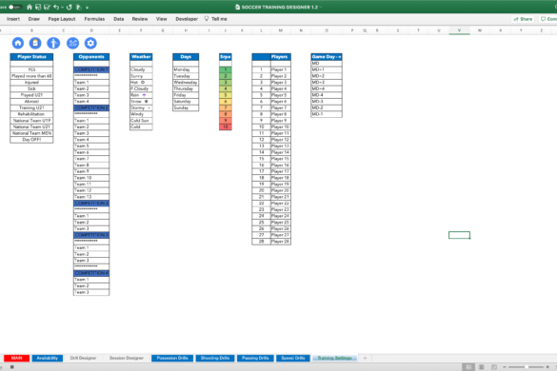Switch to the Speed Drills sheet tab
This screenshot has height=371, width=557.
pos(293,358)
